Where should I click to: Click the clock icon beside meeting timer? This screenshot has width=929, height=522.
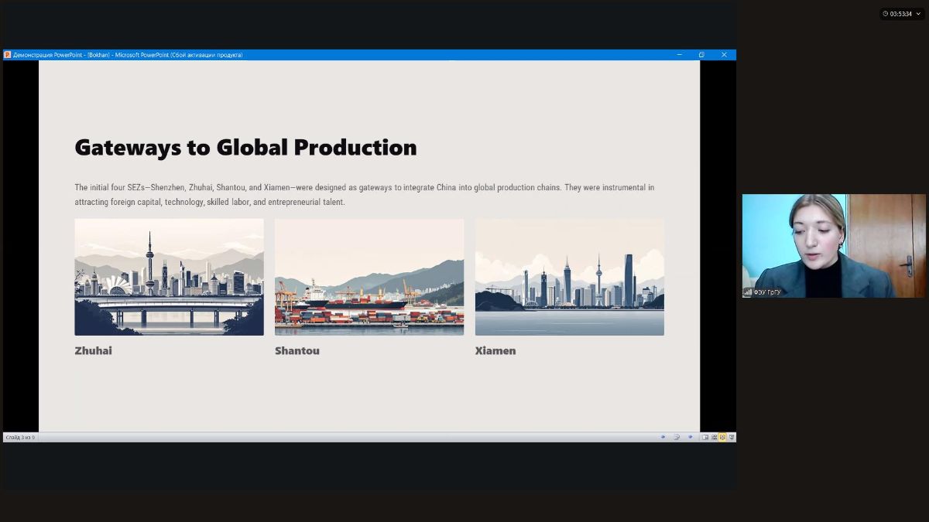[885, 14]
